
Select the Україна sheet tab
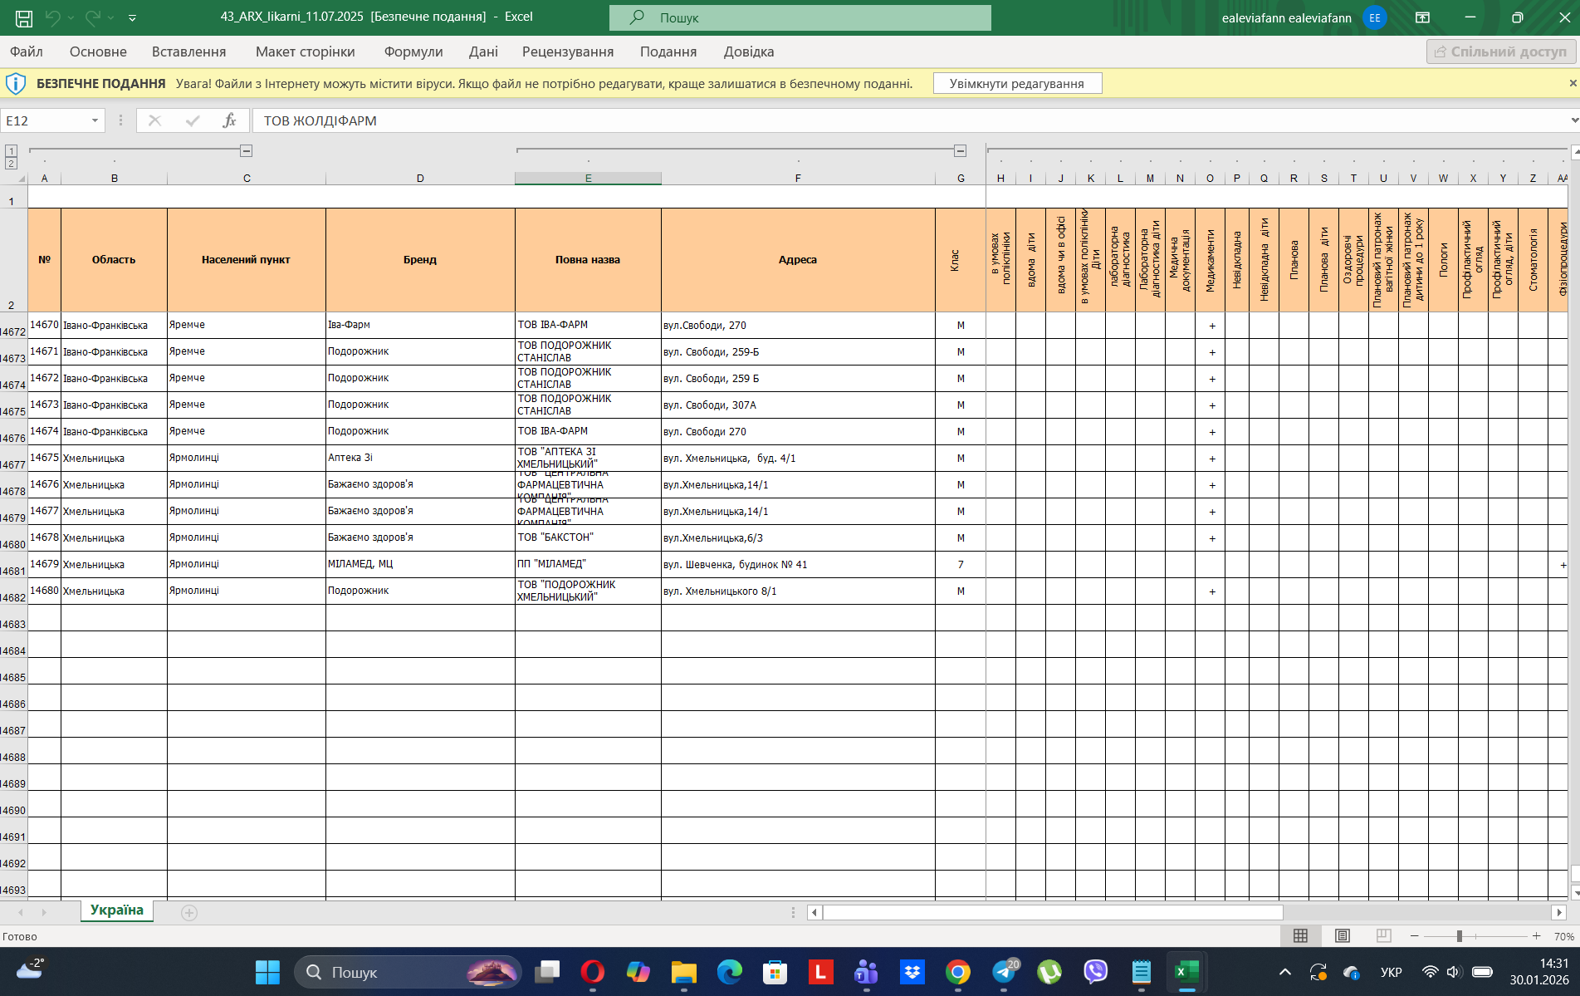pos(117,910)
